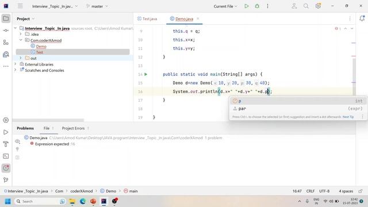Screen dimensions: 368x207
Task: Open completion popup options menu
Action: tap(362, 117)
